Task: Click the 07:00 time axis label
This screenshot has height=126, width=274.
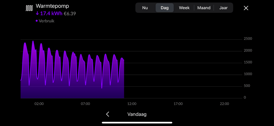Action: click(x=85, y=104)
